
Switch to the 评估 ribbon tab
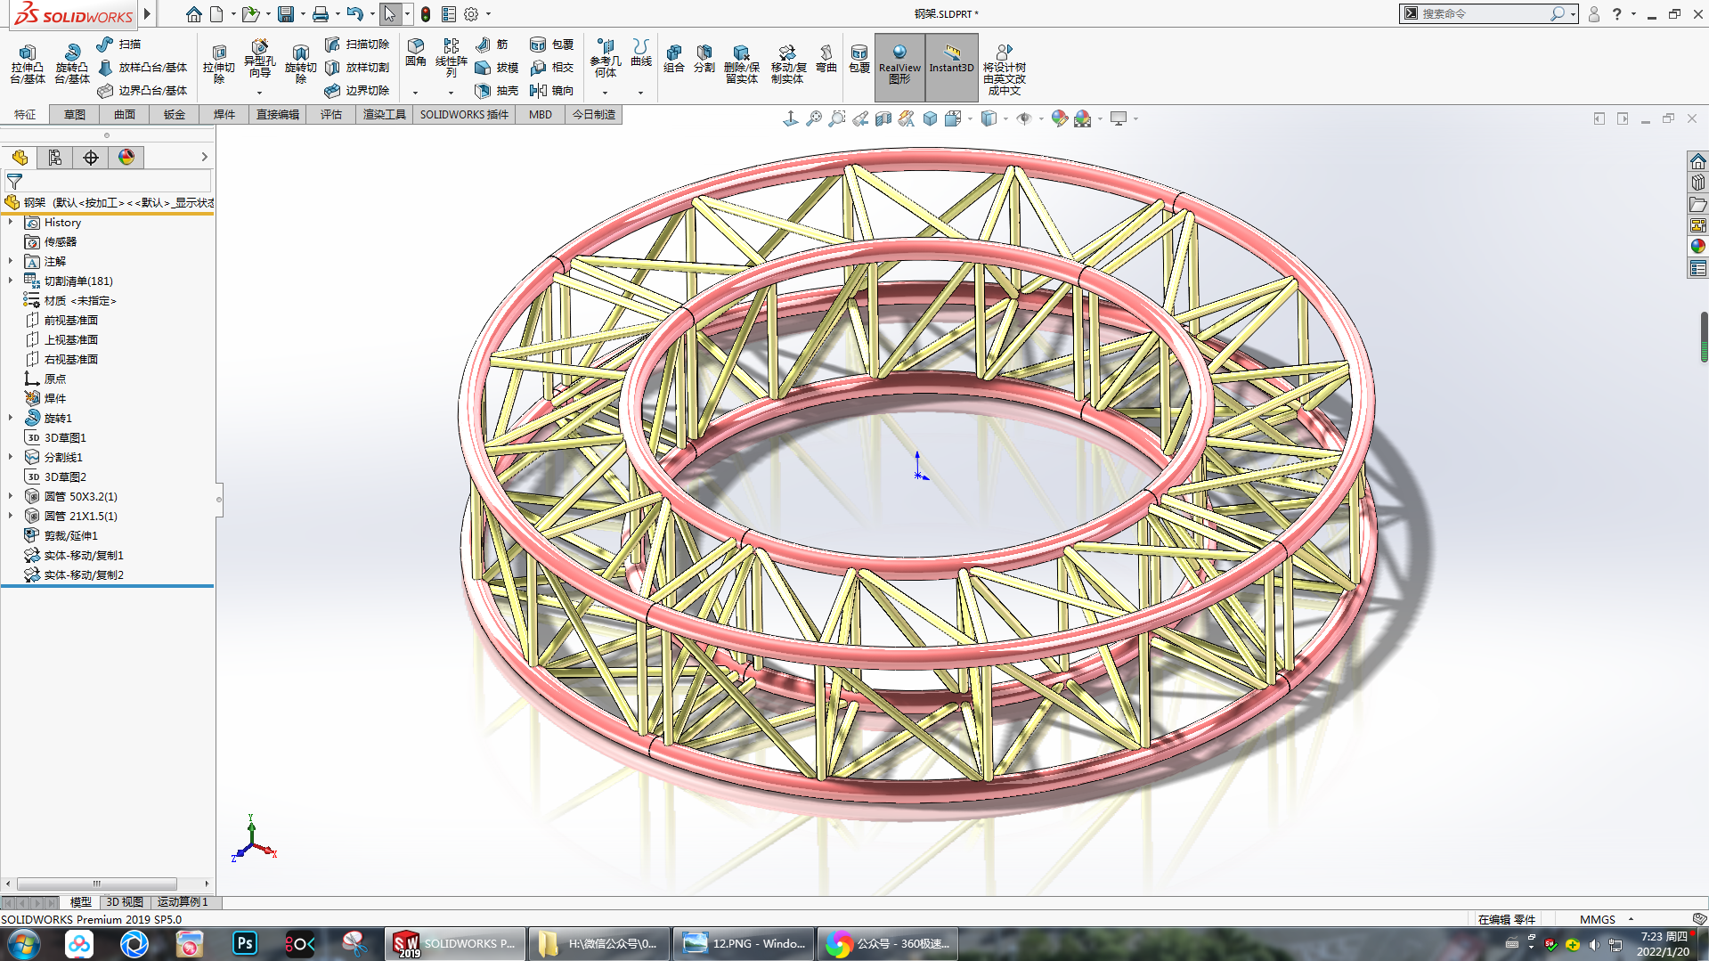tap(331, 114)
